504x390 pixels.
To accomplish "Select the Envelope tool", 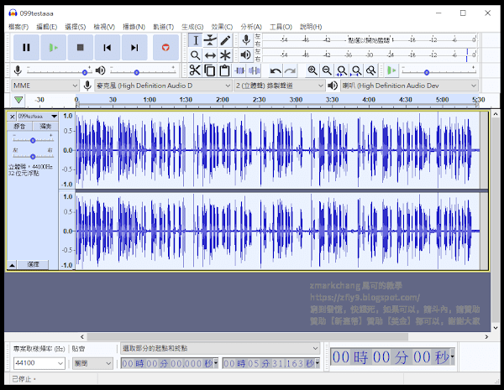I will coord(210,40).
